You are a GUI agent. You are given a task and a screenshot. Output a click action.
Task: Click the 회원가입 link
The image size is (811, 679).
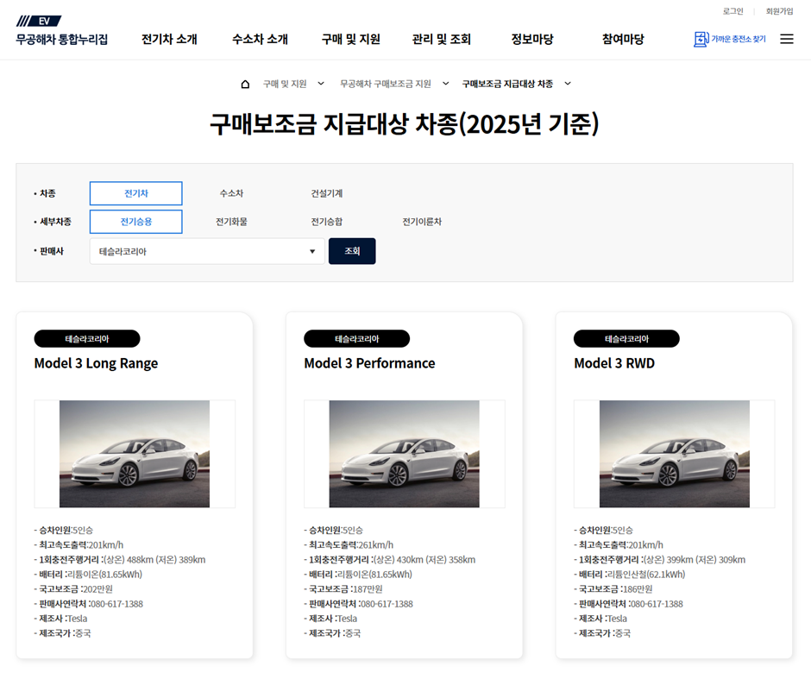pos(779,11)
